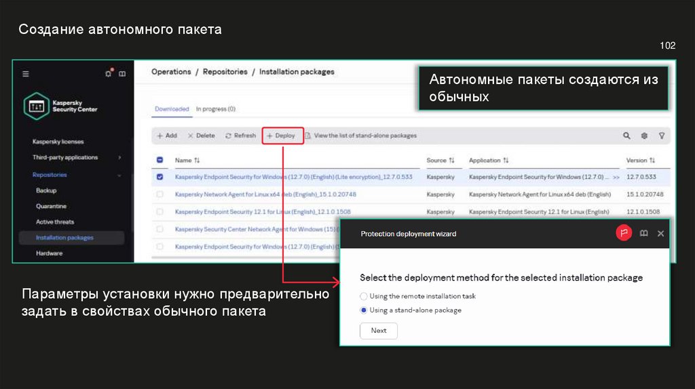This screenshot has height=389, width=695.
Task: Open the notifications bell icon
Action: (x=109, y=73)
